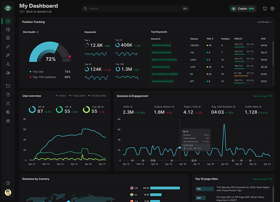The image size is (280, 202).
Task: Click the back arrow to domain list
Action: tap(22, 12)
